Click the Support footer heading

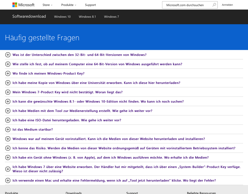(132, 193)
